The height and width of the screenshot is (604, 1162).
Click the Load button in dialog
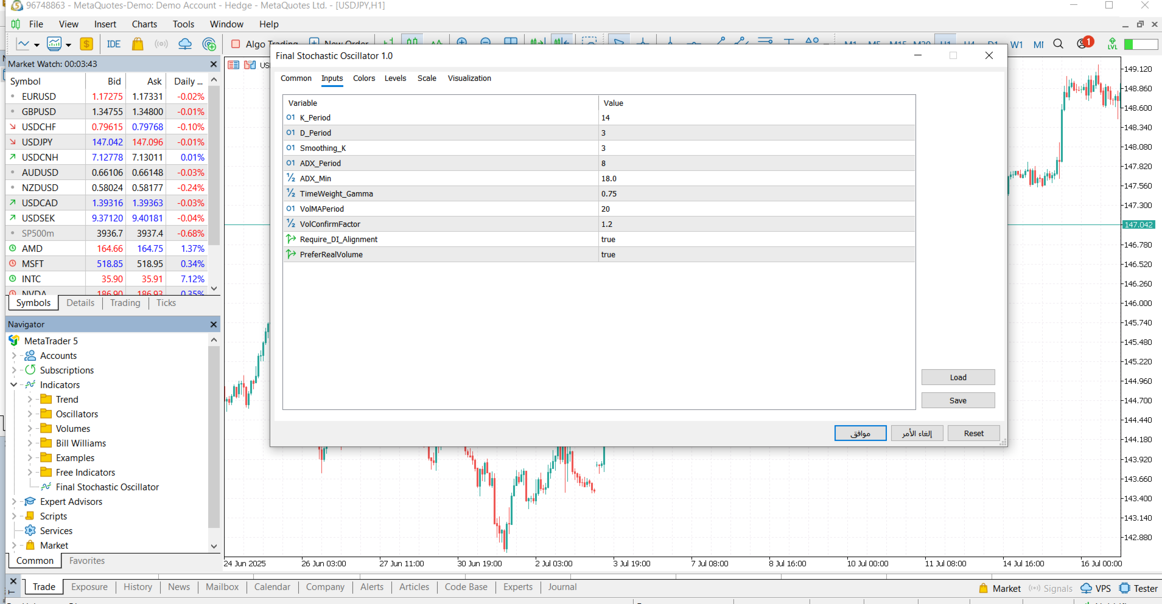coord(958,377)
